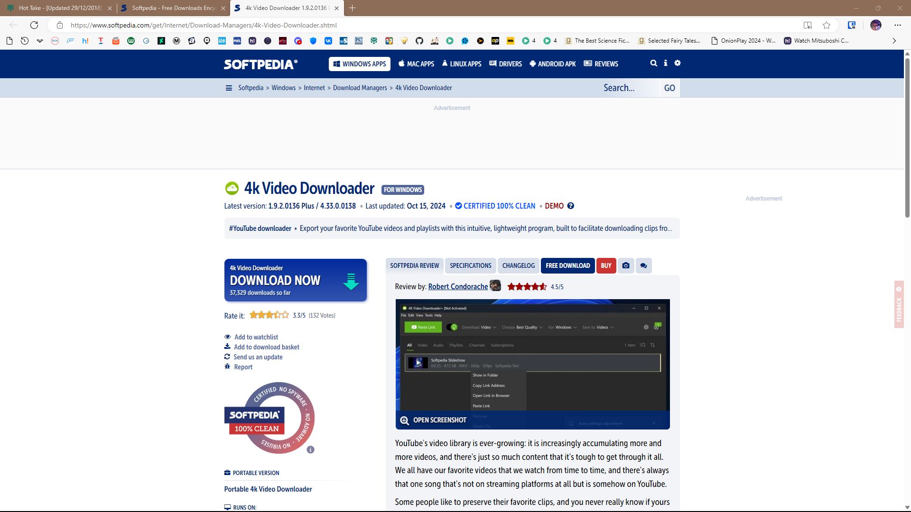The width and height of the screenshot is (911, 512).
Task: Open the IMDb bookmark icon
Action: pyautogui.click(x=511, y=41)
